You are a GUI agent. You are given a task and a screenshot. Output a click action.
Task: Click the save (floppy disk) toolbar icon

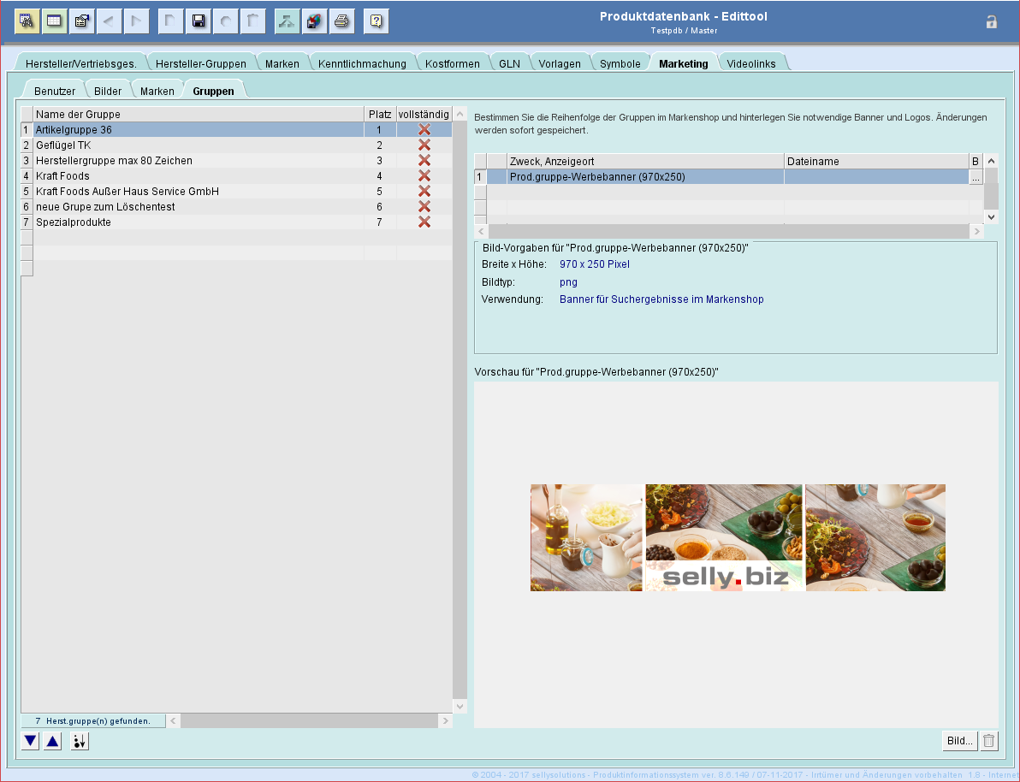coord(199,21)
